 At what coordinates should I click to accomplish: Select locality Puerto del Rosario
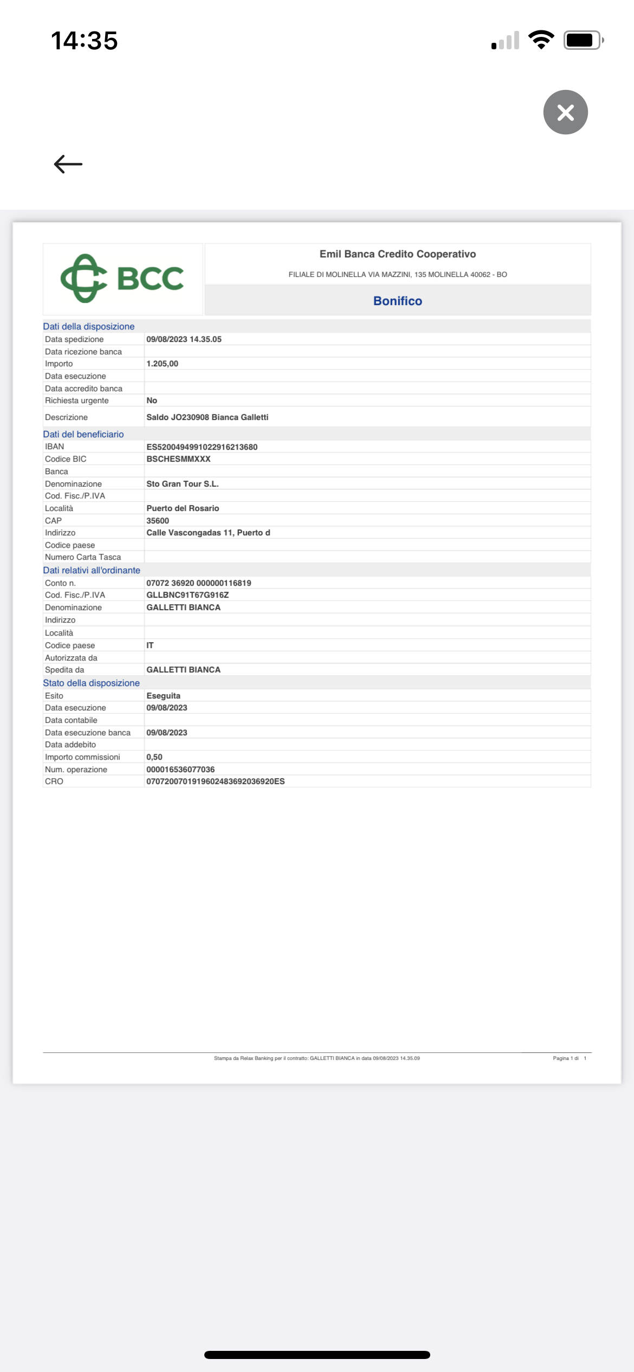183,508
